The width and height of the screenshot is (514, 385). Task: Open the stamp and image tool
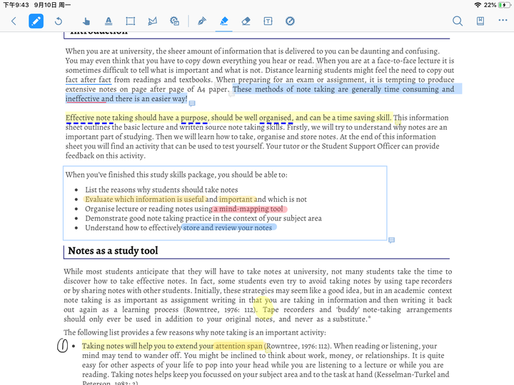(x=174, y=21)
